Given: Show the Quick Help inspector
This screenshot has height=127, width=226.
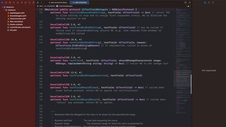Looking at the screenshot, I should click(x=213, y=2).
